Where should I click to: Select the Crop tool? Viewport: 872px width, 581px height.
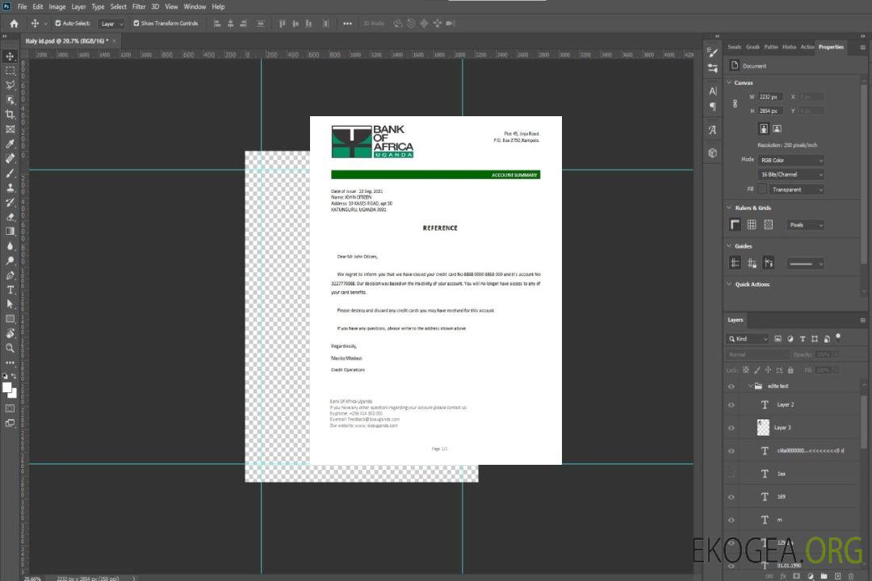coord(10,115)
